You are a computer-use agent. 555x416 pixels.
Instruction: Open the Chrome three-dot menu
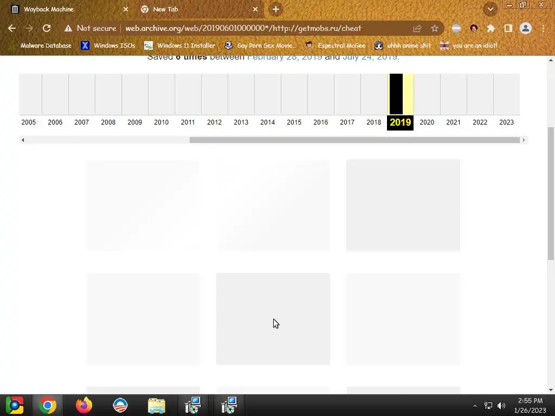click(543, 28)
